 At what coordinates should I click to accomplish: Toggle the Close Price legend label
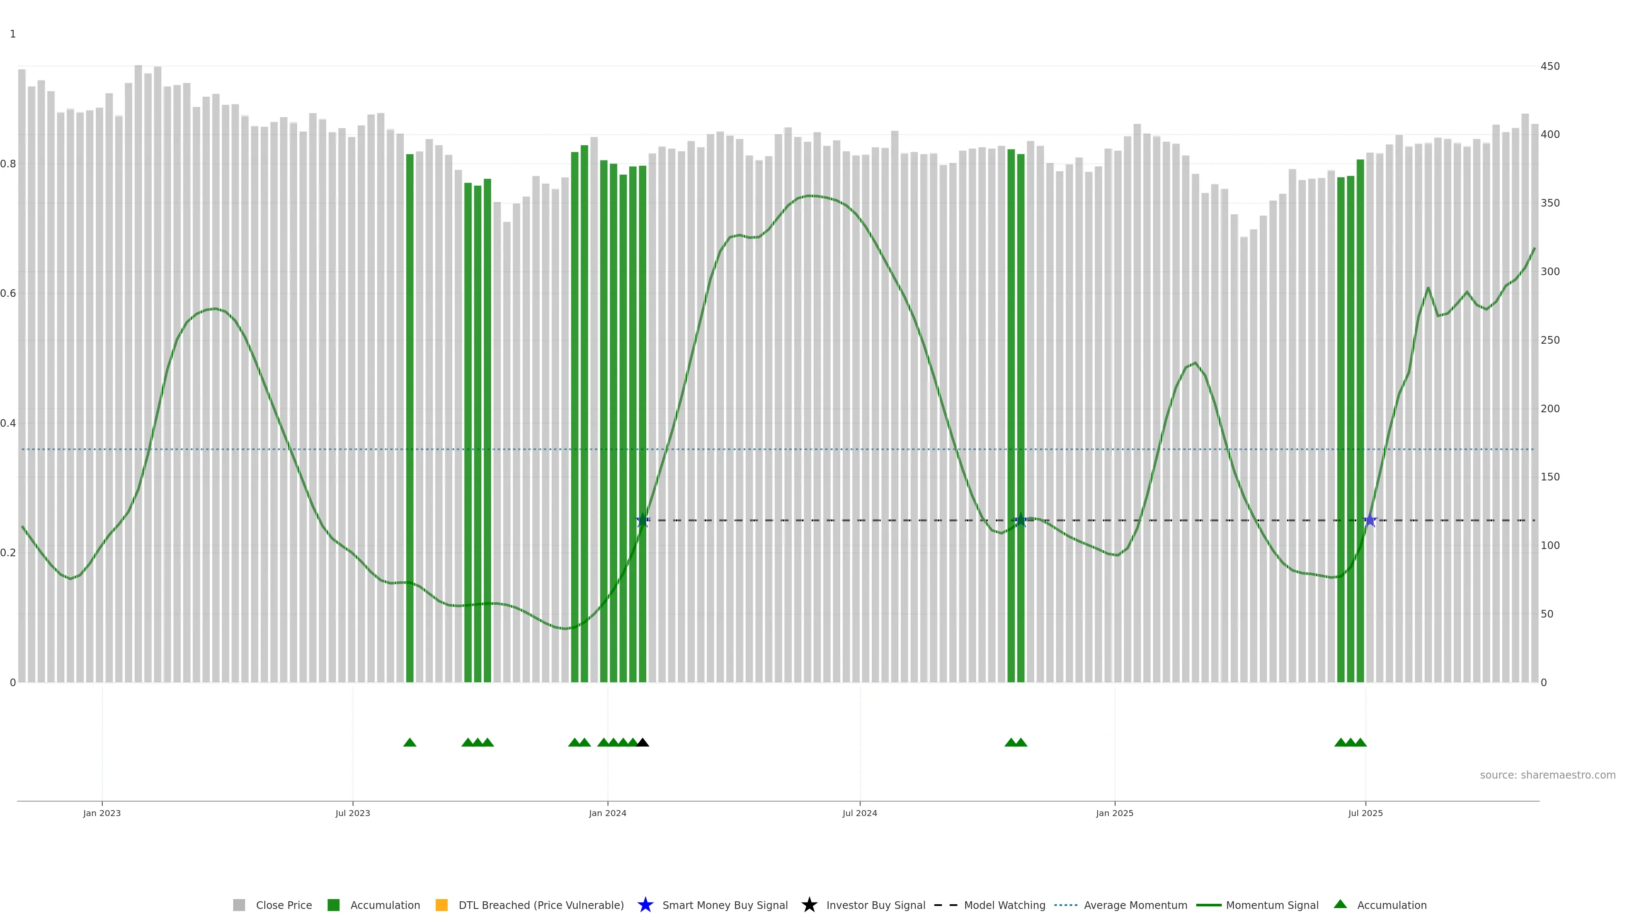283,906
